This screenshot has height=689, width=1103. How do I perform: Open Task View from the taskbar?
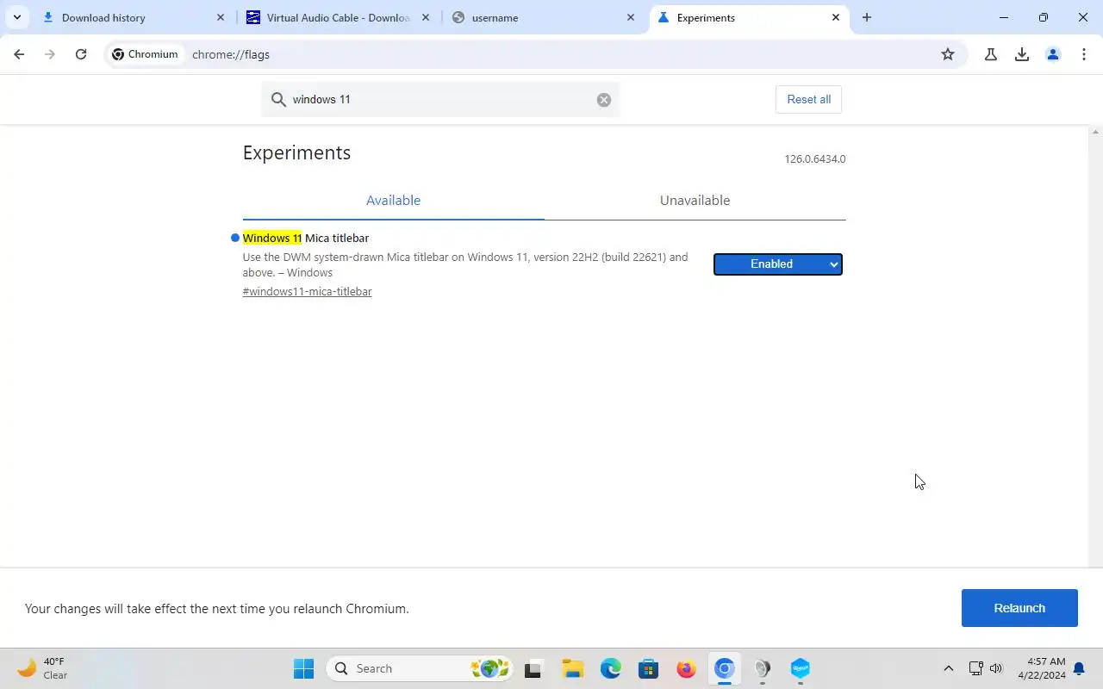point(533,668)
